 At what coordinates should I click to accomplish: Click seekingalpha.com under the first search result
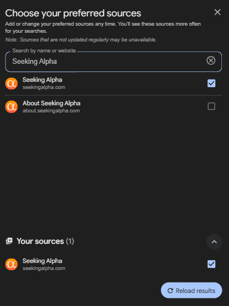[44, 87]
